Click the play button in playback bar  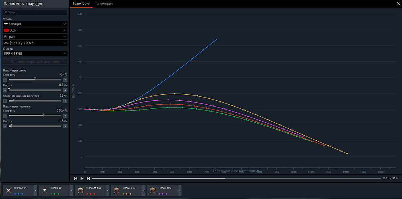pos(82,179)
